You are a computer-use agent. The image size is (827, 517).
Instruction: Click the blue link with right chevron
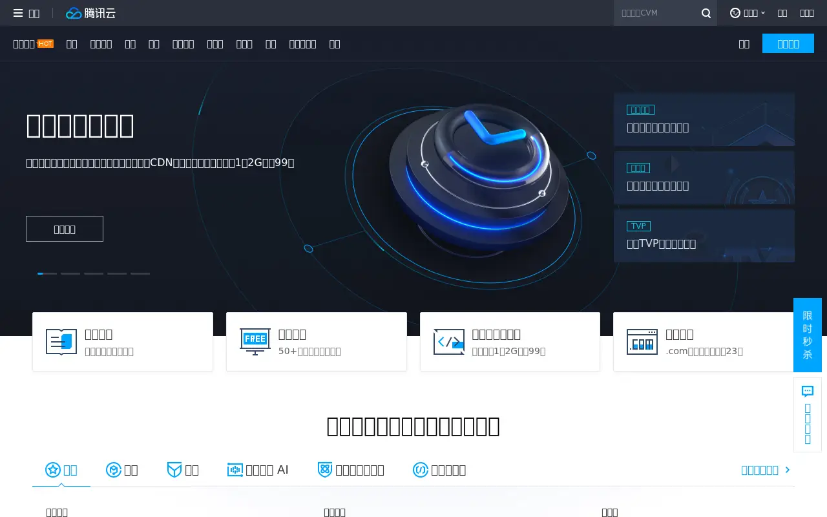(x=766, y=470)
